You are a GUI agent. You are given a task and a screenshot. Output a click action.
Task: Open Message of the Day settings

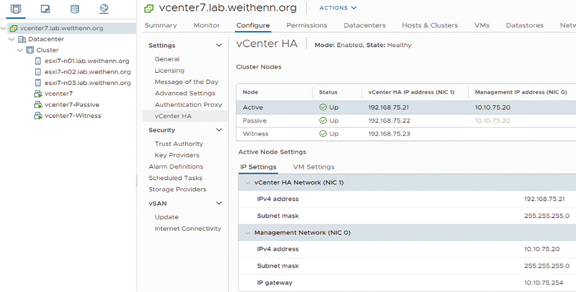(187, 82)
